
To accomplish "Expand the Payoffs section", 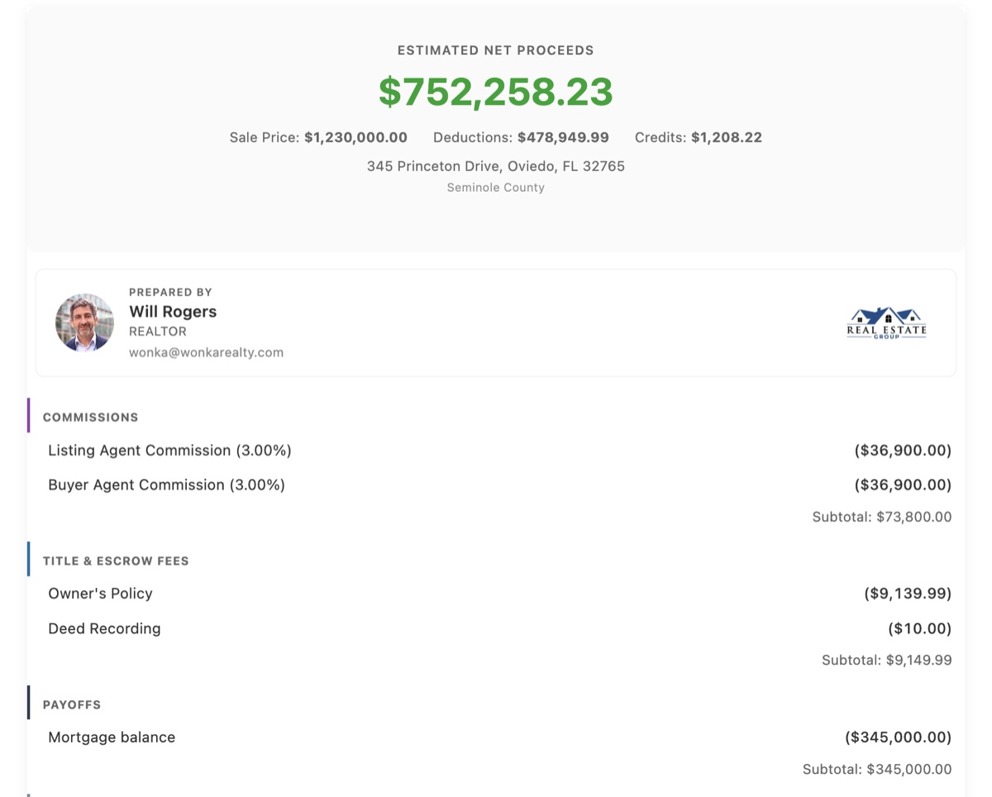I will click(x=72, y=704).
